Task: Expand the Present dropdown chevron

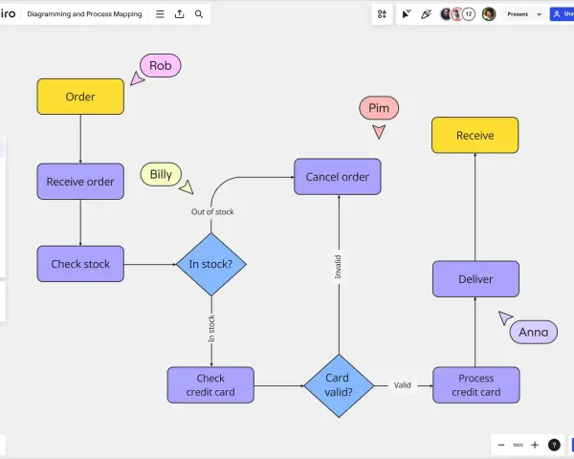Action: pyautogui.click(x=540, y=14)
